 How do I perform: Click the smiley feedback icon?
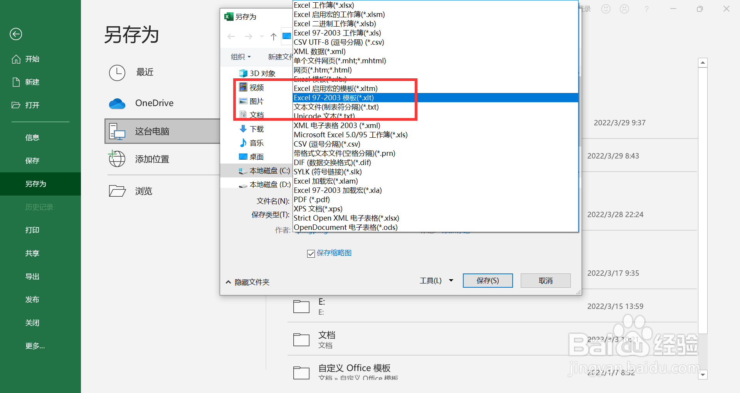(606, 8)
